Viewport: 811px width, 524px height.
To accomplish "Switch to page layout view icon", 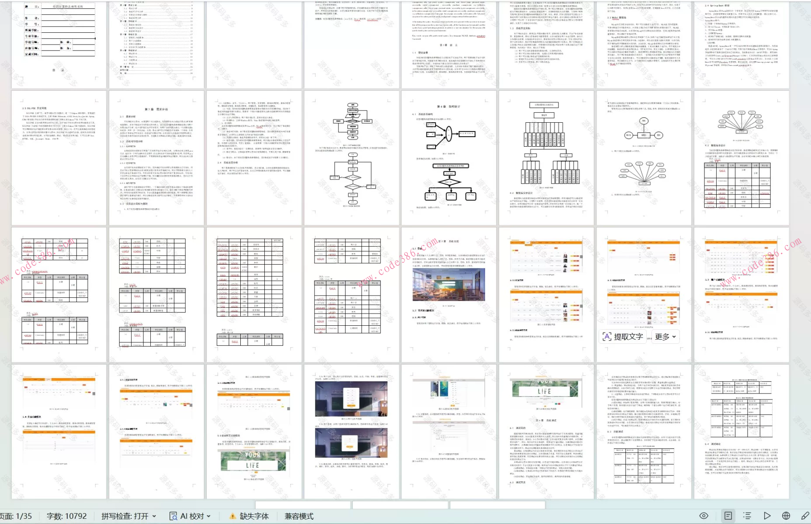I will coord(728,516).
